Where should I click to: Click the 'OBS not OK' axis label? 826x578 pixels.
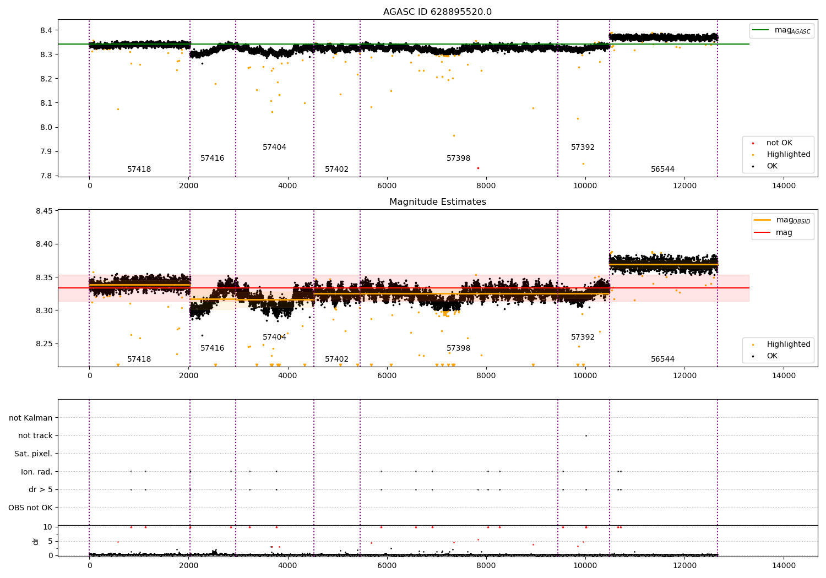pos(31,508)
